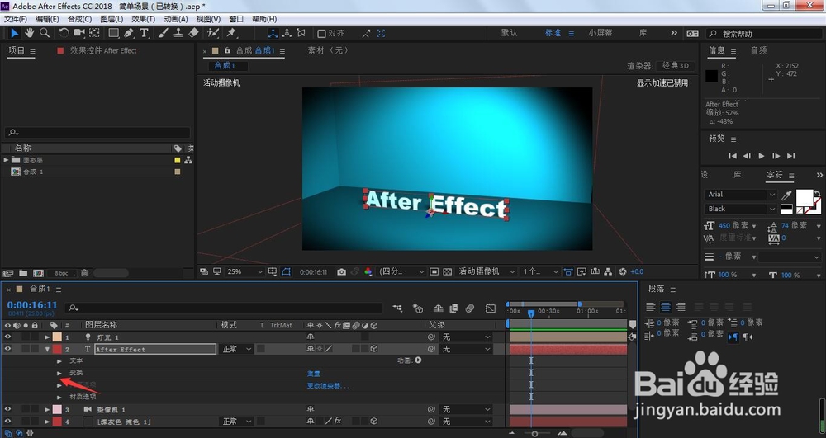Screen dimensions: 826x438
Task: Hide the After Effect text layer
Action: pyautogui.click(x=7, y=349)
